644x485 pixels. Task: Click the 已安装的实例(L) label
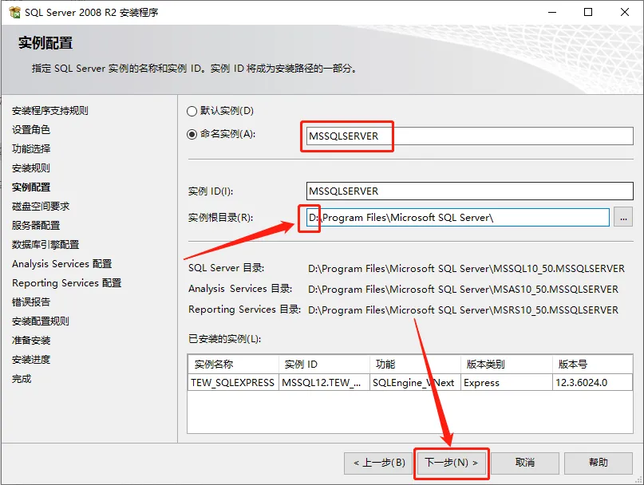(225, 339)
